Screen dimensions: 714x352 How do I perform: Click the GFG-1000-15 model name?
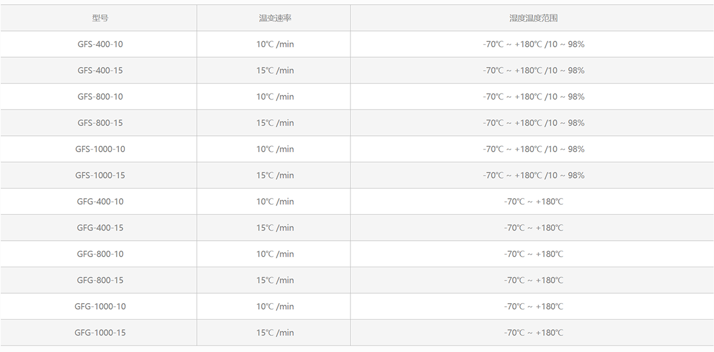(100, 332)
